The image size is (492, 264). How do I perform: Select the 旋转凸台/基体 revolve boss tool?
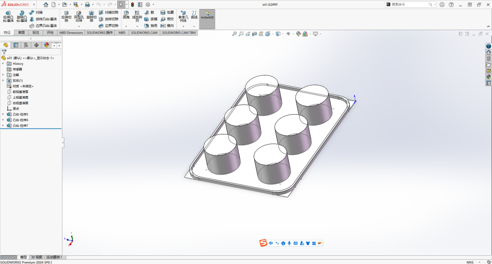pyautogui.click(x=22, y=17)
